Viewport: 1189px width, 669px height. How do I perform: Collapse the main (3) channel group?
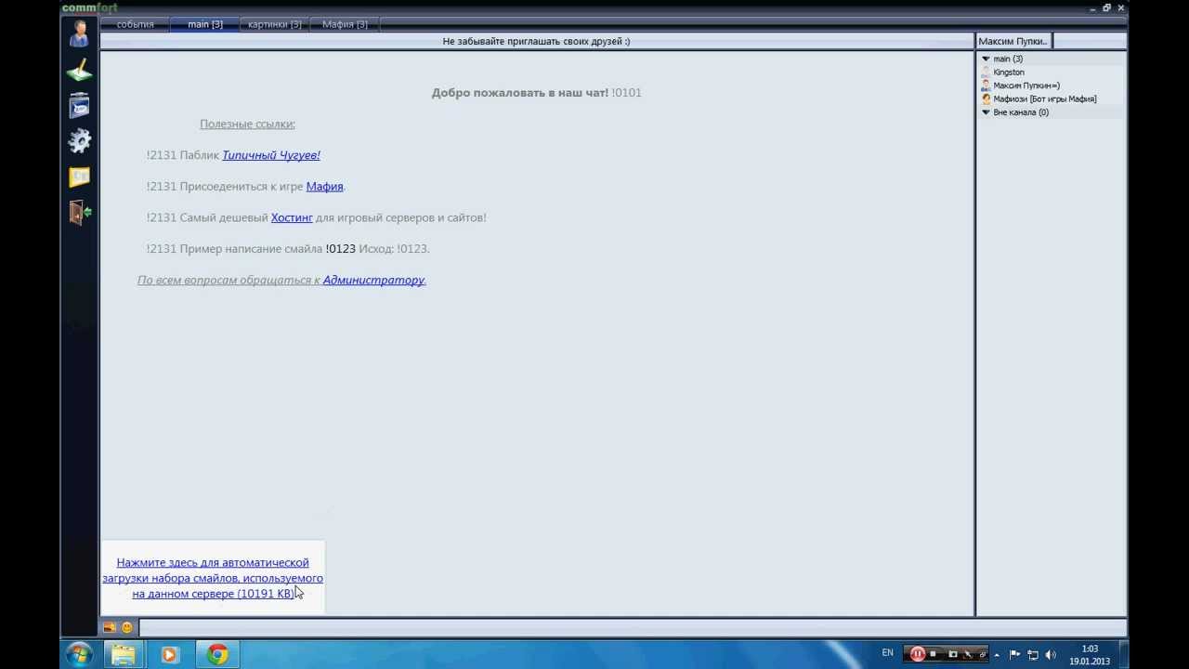986,59
